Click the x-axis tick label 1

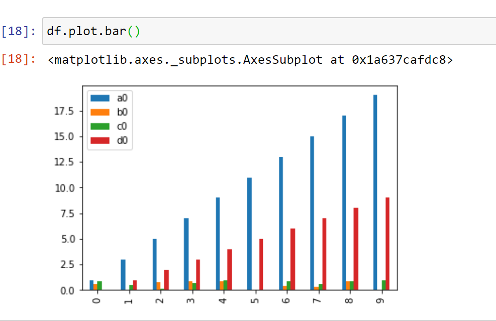[128, 300]
